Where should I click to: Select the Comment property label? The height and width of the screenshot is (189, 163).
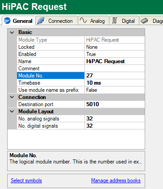(50, 69)
